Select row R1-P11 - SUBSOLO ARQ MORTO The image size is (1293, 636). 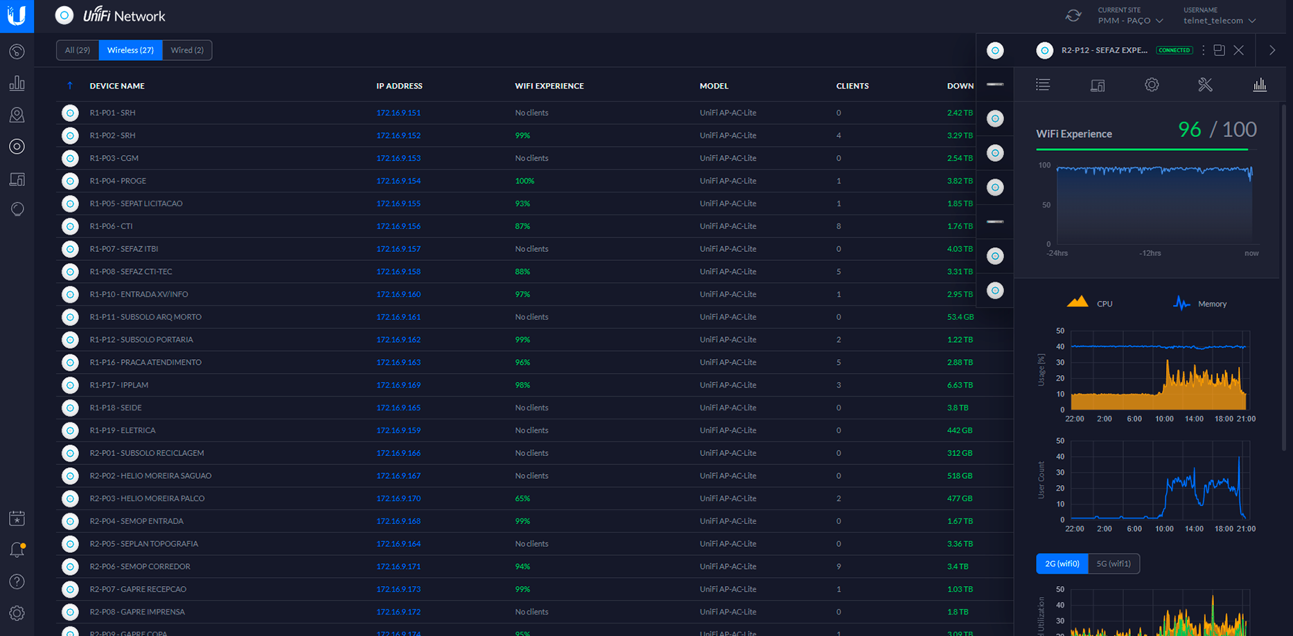534,317
